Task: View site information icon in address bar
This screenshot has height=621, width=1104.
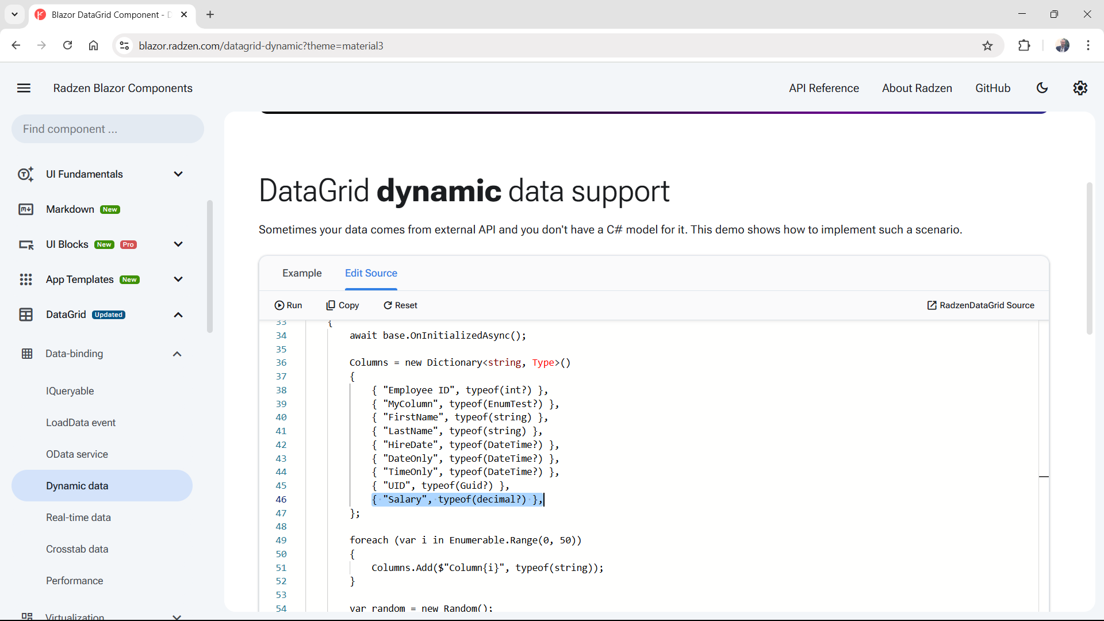Action: [124, 45]
